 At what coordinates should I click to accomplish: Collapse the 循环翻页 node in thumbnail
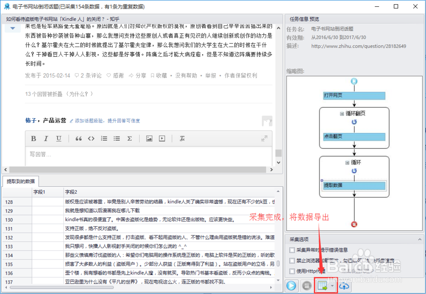(342, 114)
